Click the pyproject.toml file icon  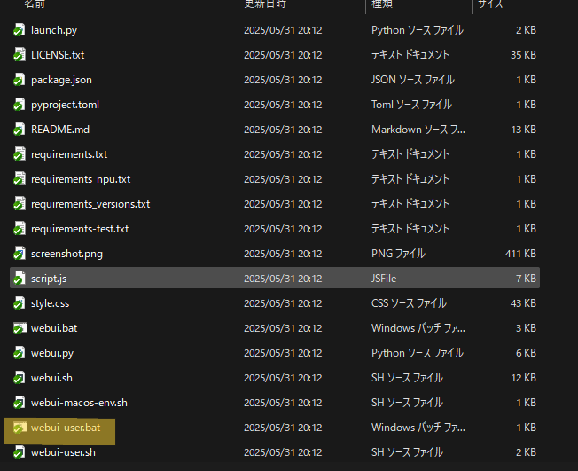20,105
